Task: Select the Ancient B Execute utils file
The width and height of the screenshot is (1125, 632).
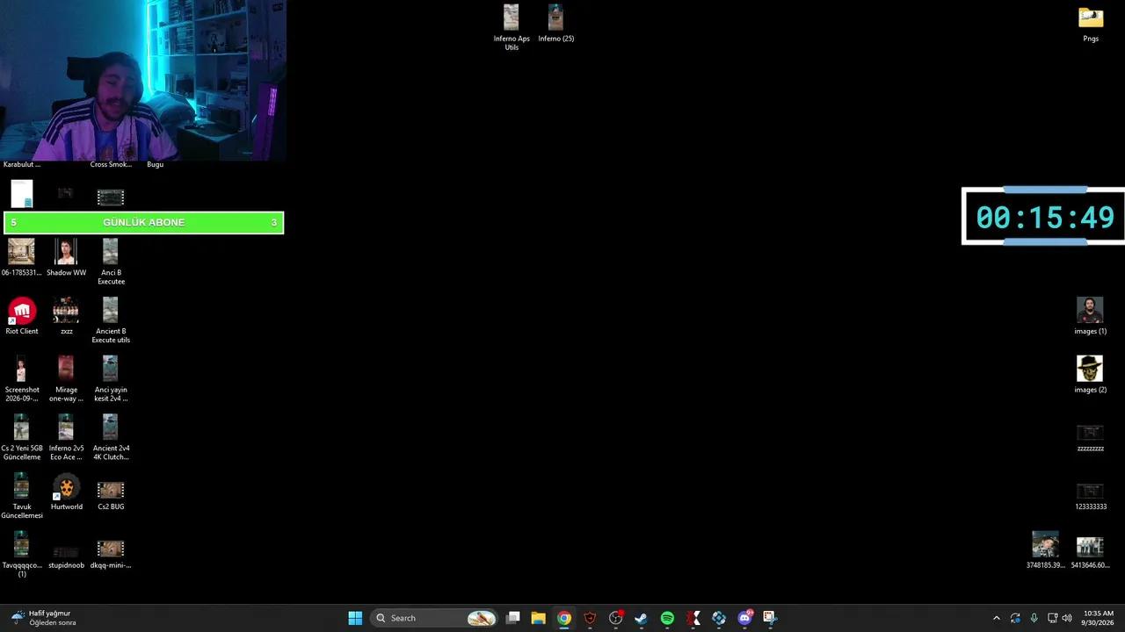Action: [x=111, y=320]
